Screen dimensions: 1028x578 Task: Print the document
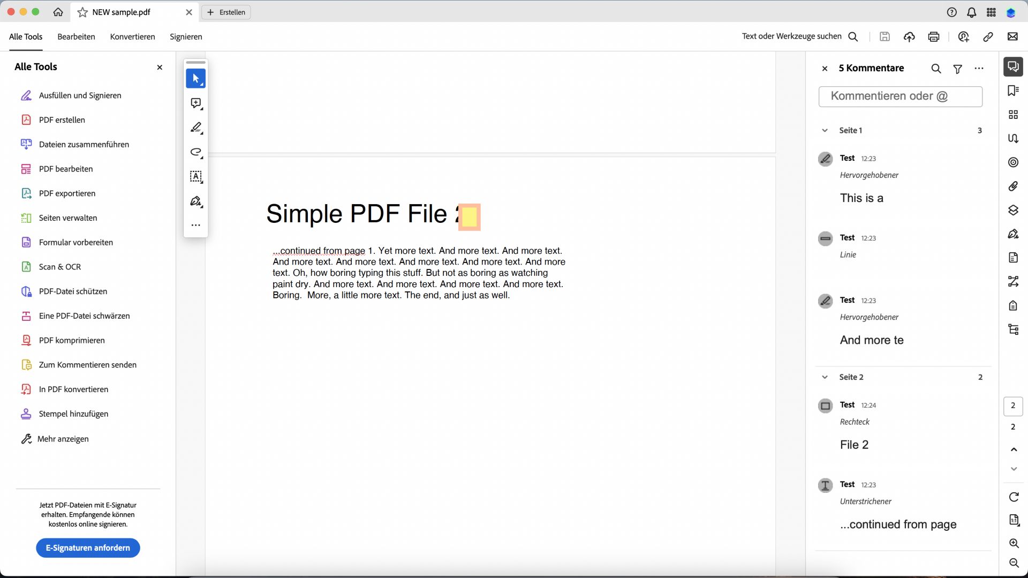[934, 36]
